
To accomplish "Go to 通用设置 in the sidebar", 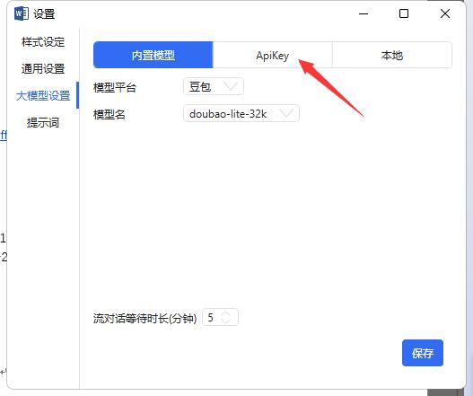I will tap(43, 69).
